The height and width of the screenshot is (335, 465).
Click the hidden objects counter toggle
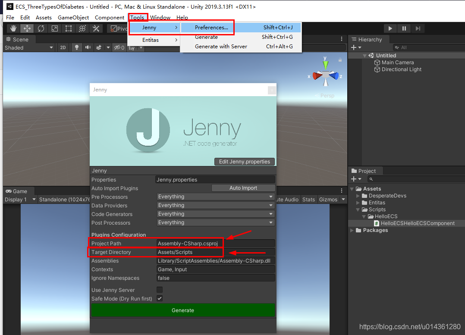click(119, 47)
